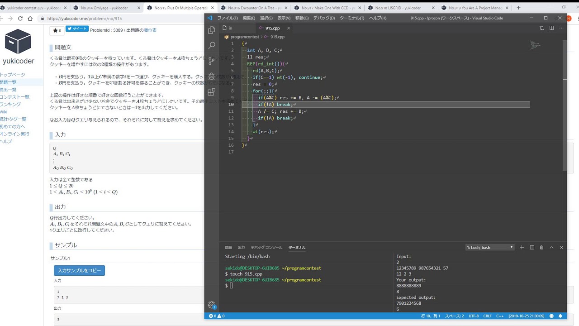Open notifications bell in status bar
Image resolution: width=579 pixels, height=326 pixels.
[560, 316]
